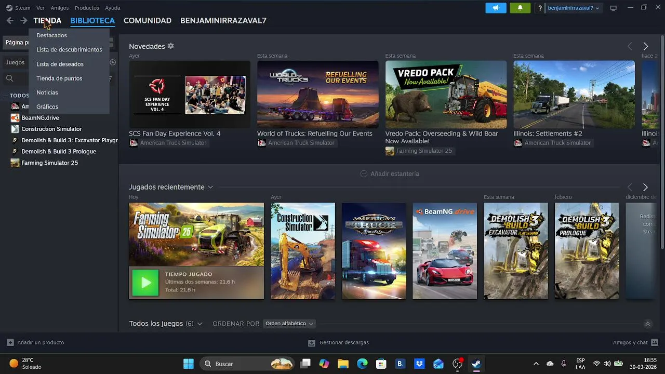Open the Productos menu
Image resolution: width=665 pixels, height=374 pixels.
(87, 8)
